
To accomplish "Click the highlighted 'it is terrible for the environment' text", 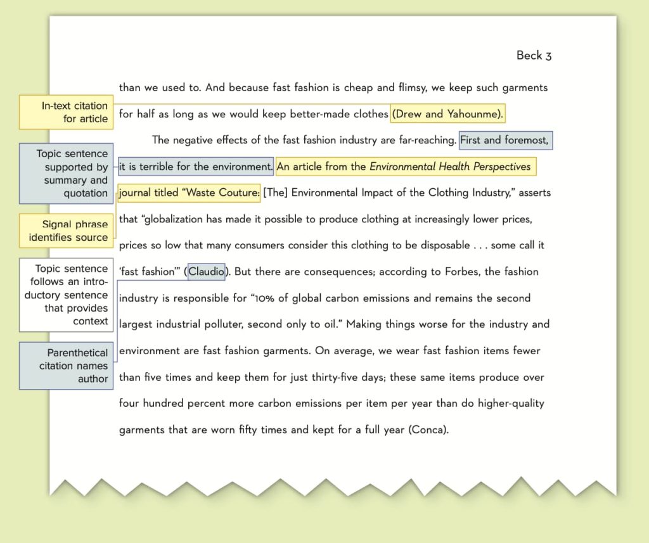I will (x=196, y=167).
